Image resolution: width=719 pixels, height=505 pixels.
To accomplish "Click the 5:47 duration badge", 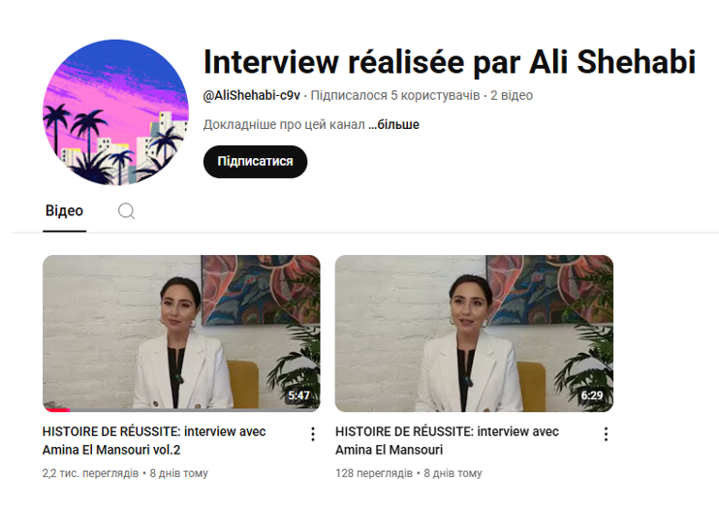I will tap(298, 395).
